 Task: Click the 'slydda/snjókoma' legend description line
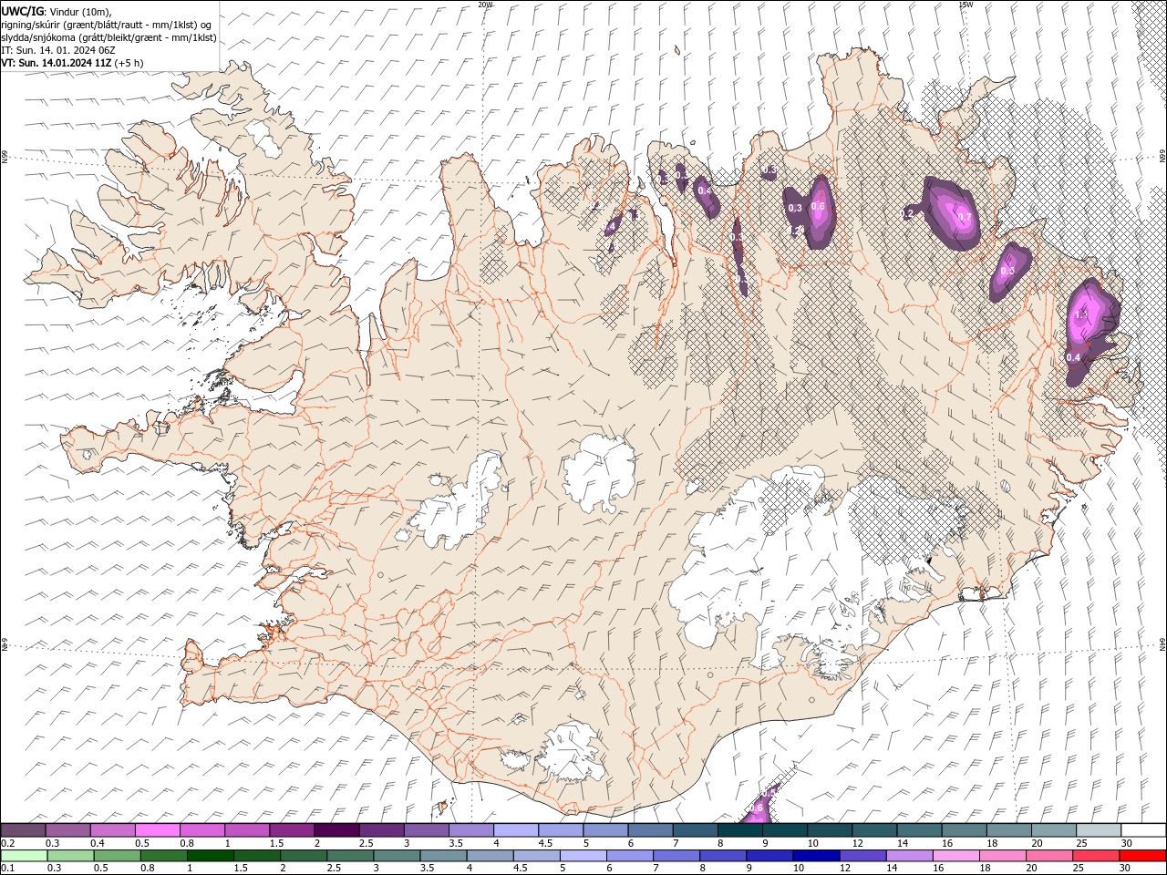[x=108, y=37]
